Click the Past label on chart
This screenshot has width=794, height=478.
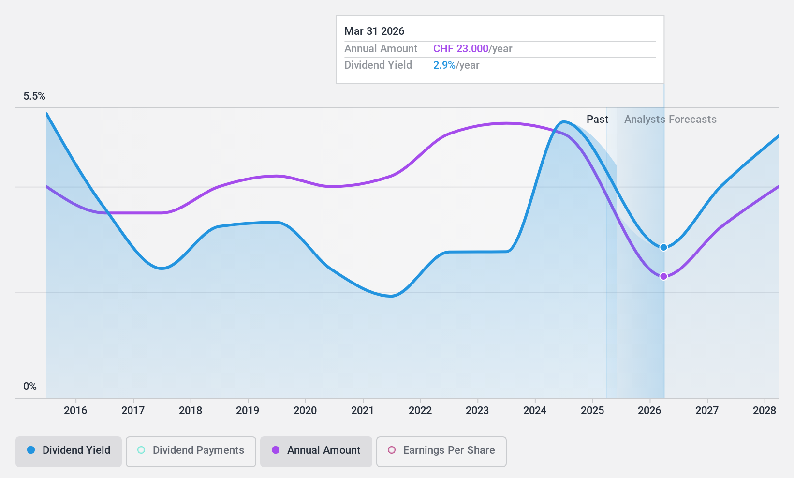pyautogui.click(x=597, y=119)
